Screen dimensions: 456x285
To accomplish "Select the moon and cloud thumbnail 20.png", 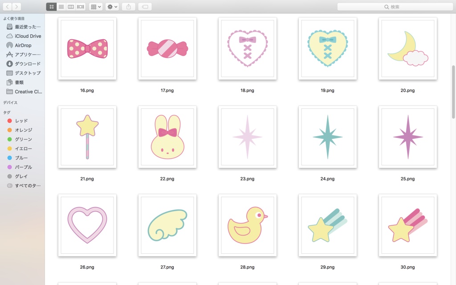I will (x=408, y=49).
